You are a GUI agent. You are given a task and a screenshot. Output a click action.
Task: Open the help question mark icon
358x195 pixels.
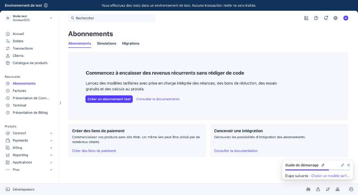click(x=316, y=18)
